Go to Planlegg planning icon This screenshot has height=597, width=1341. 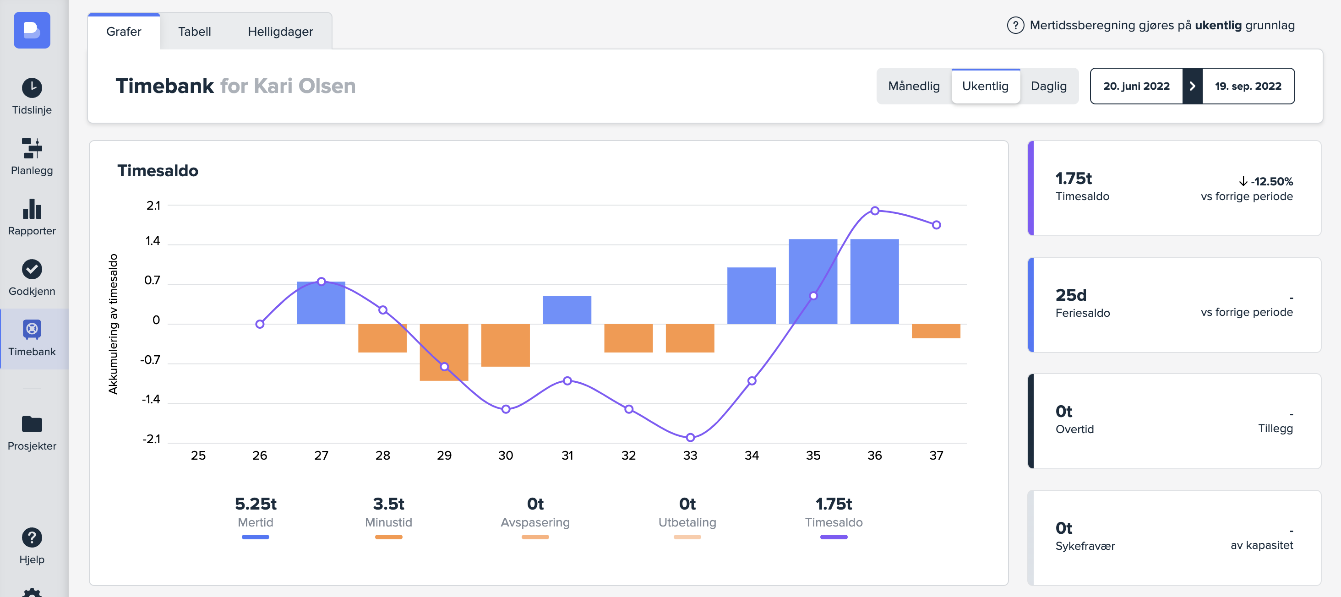[x=32, y=148]
